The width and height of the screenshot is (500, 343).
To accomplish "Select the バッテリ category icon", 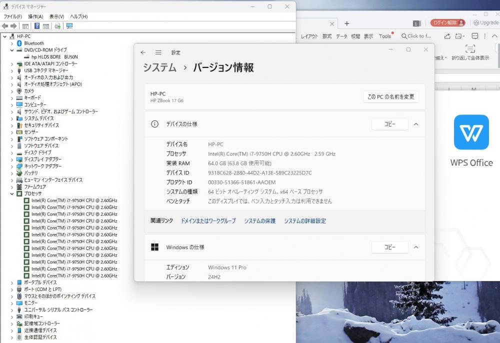I will [x=19, y=173].
